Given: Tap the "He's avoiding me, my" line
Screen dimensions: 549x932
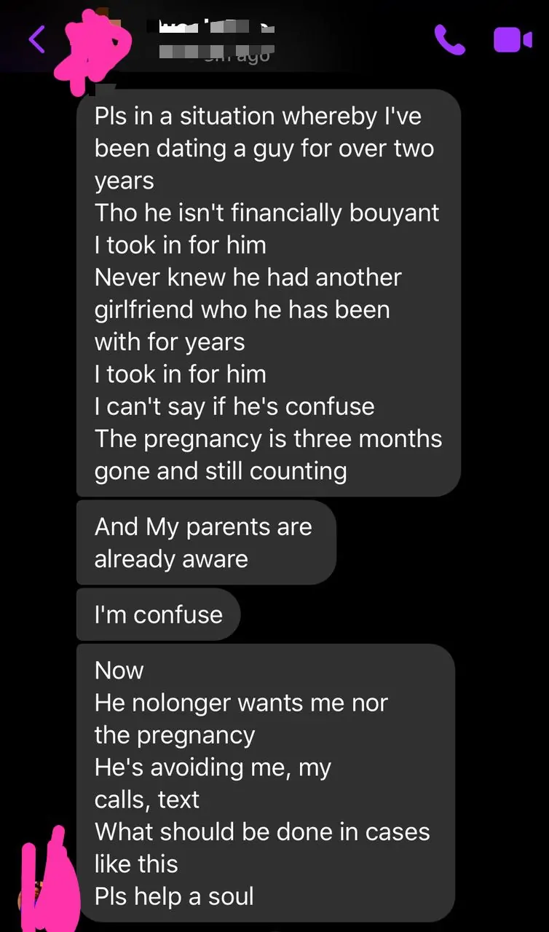Looking at the screenshot, I should tap(213, 767).
